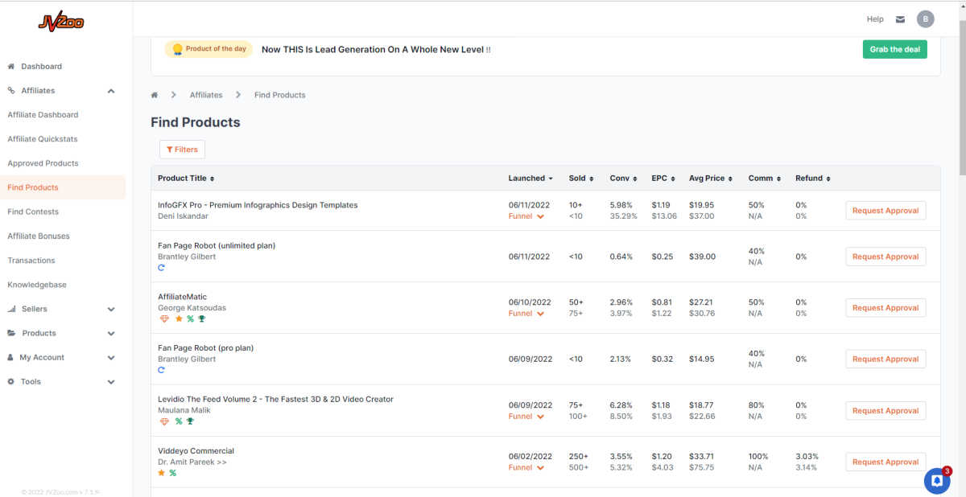Click the star icon under AffiliateMatic
The image size is (966, 497).
click(179, 318)
